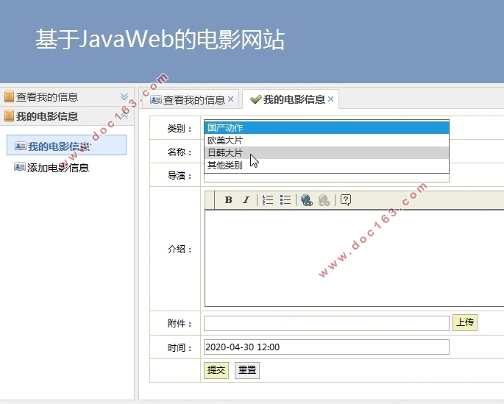
Task: Select 国产动作 from the category list
Action: (327, 127)
